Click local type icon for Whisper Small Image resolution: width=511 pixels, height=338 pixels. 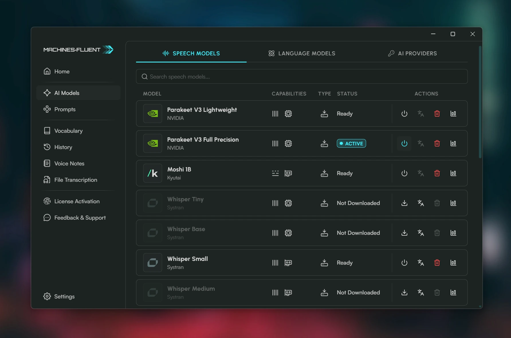324,263
